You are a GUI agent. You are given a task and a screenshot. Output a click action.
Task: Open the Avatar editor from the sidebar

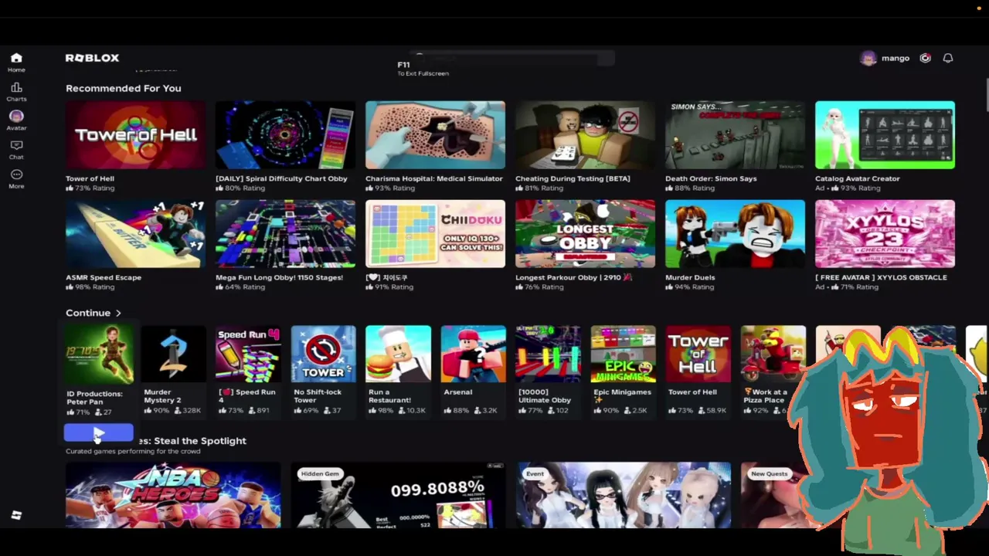tap(16, 120)
